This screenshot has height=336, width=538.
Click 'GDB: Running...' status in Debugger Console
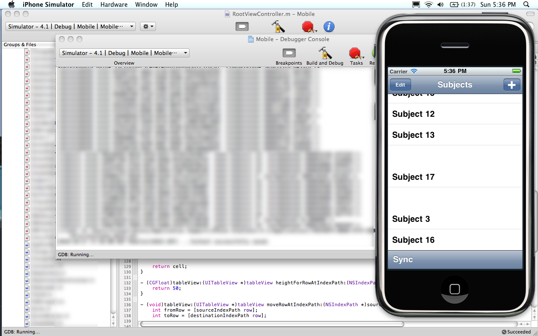(76, 255)
